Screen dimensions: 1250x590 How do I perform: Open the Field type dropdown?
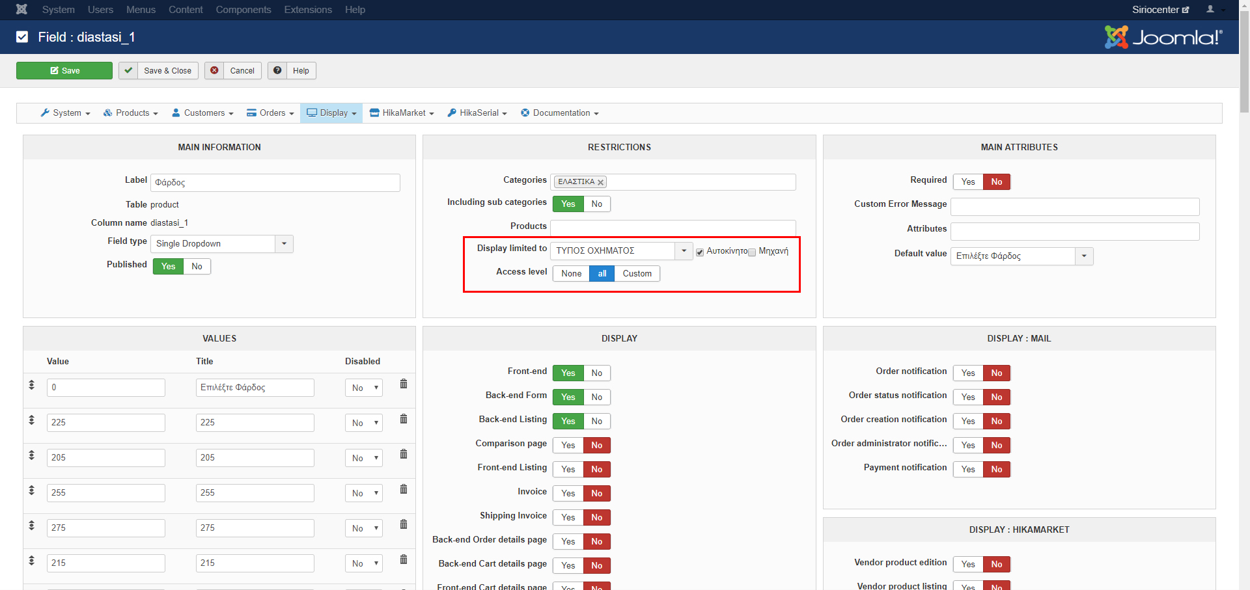point(222,244)
